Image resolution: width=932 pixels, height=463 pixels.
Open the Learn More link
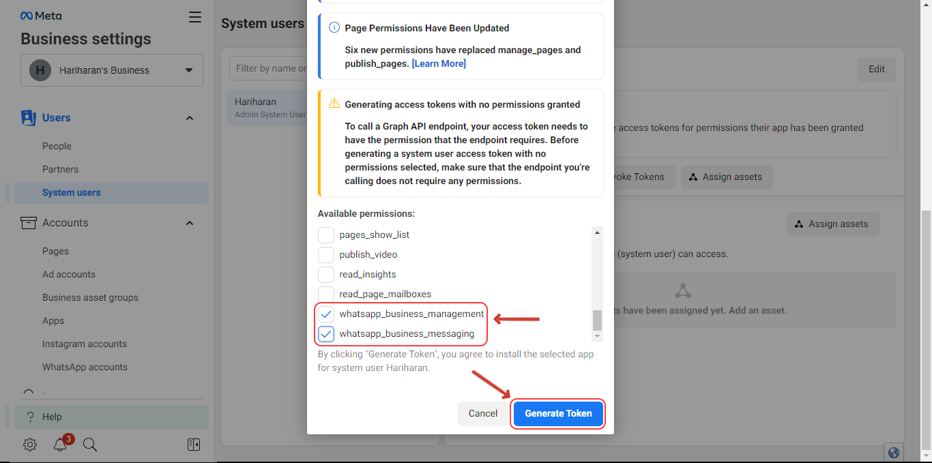pos(439,63)
